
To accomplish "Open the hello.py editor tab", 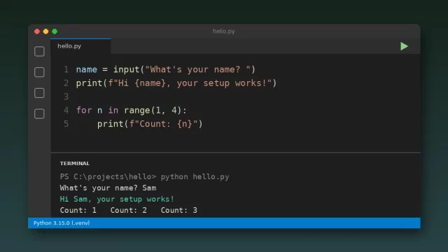I will coord(80,46).
